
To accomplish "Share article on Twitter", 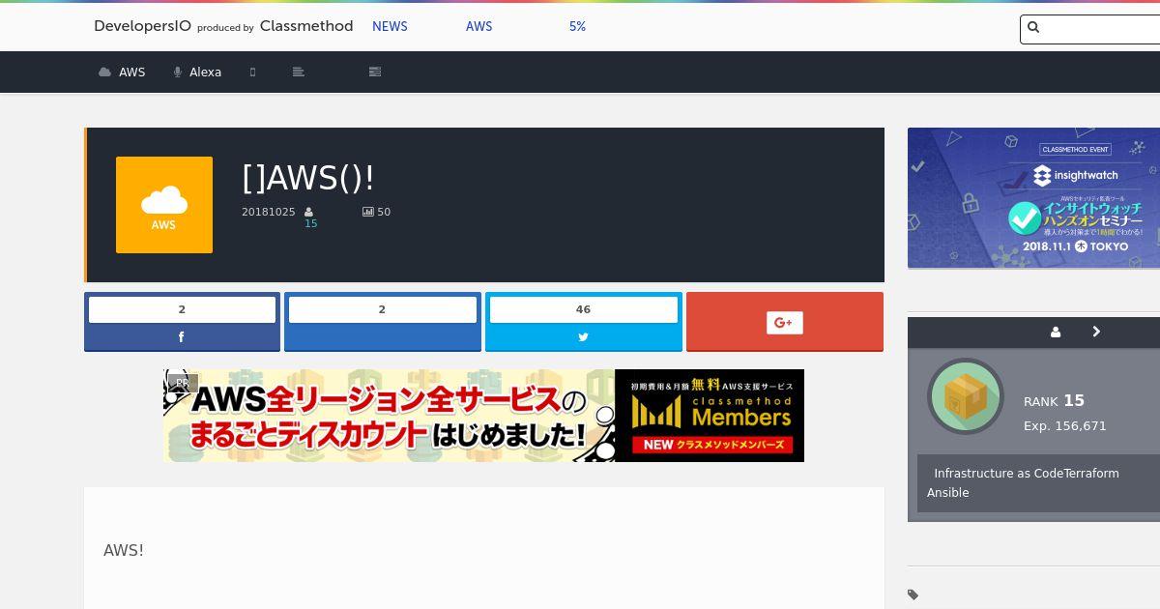I will 583,336.
